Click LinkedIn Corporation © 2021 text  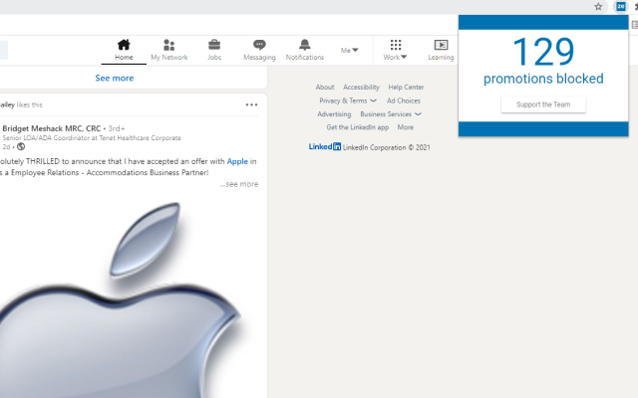pyautogui.click(x=386, y=147)
